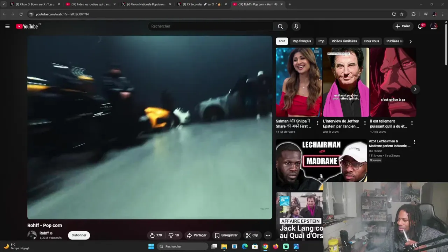448x252 pixels.
Task: Open options for Jeffrey Epstein interview short
Action: point(365,123)
